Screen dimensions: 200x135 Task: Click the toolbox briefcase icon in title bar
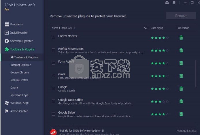pyautogui.click(x=167, y=3)
